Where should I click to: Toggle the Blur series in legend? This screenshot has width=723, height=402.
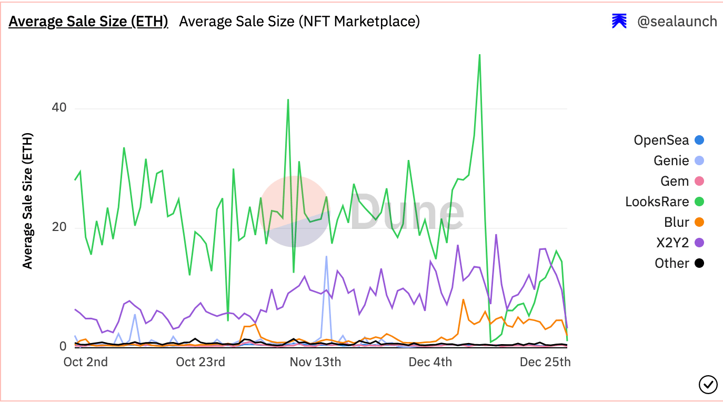point(684,222)
